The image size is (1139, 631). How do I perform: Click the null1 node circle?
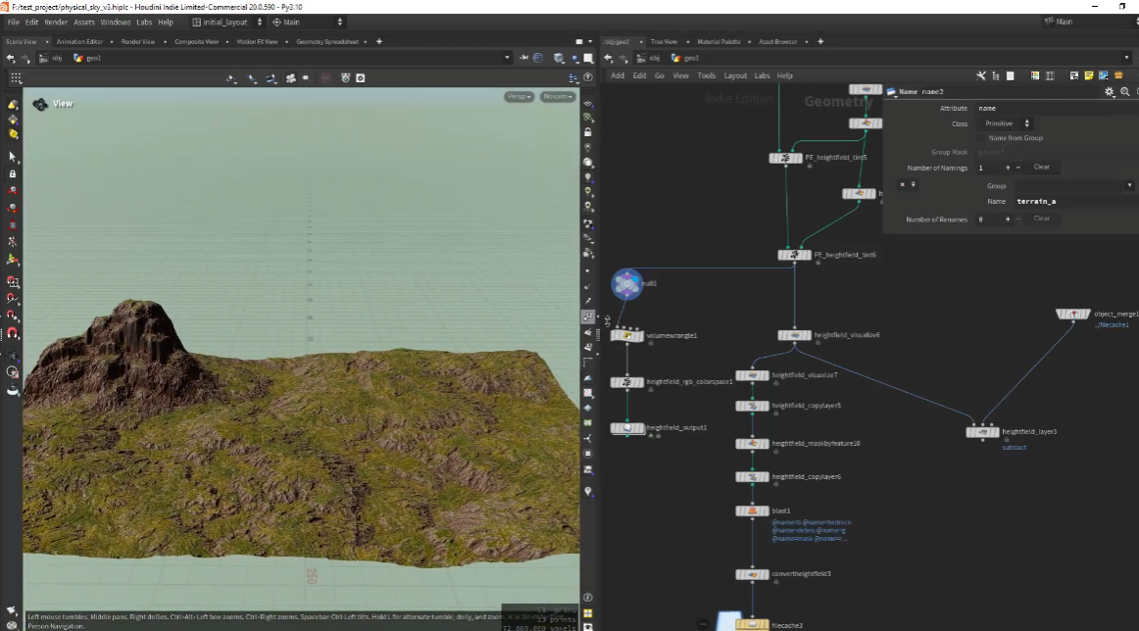[626, 284]
